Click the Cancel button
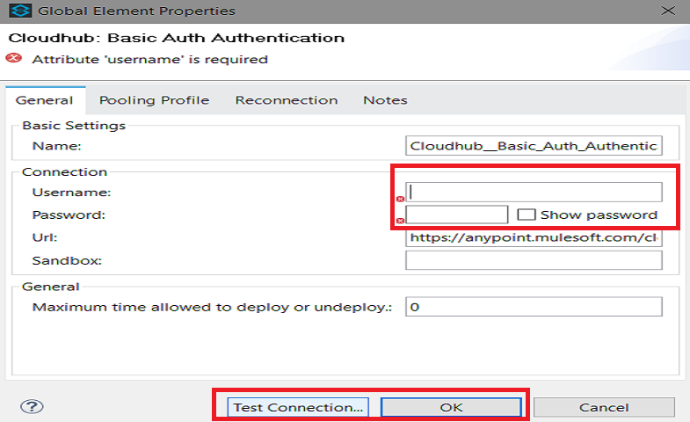This screenshot has width=690, height=422. pos(604,407)
